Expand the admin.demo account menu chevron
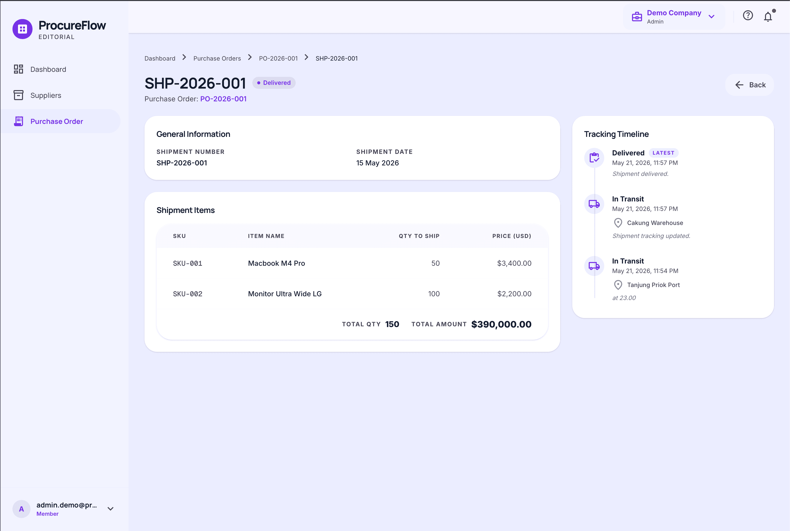 click(110, 509)
